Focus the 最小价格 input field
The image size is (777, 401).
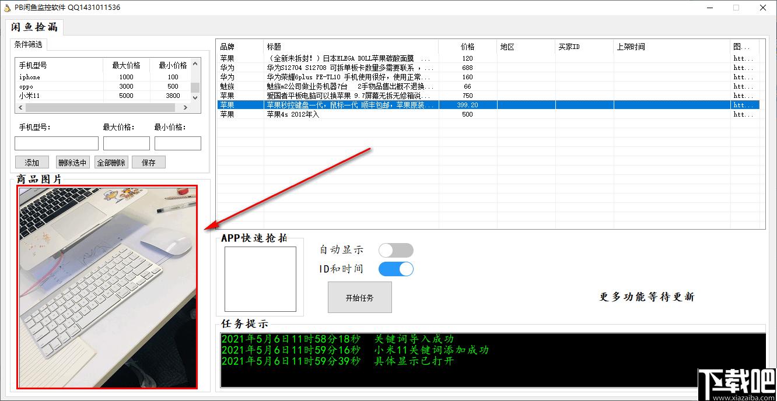tap(178, 143)
